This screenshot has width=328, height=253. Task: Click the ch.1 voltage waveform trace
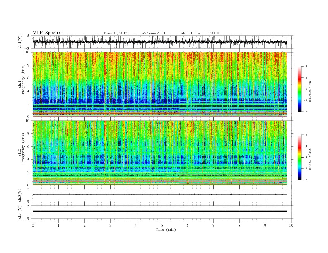pos(159,42)
